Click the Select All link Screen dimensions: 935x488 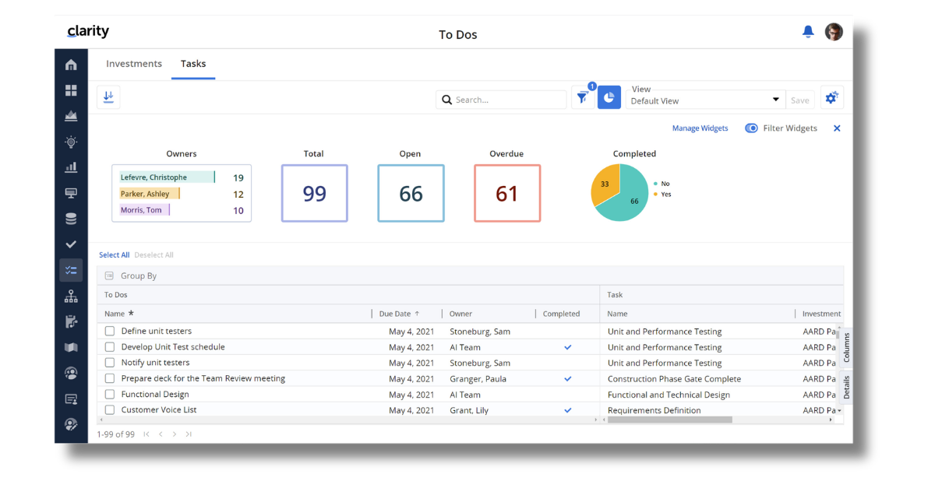[x=114, y=255]
